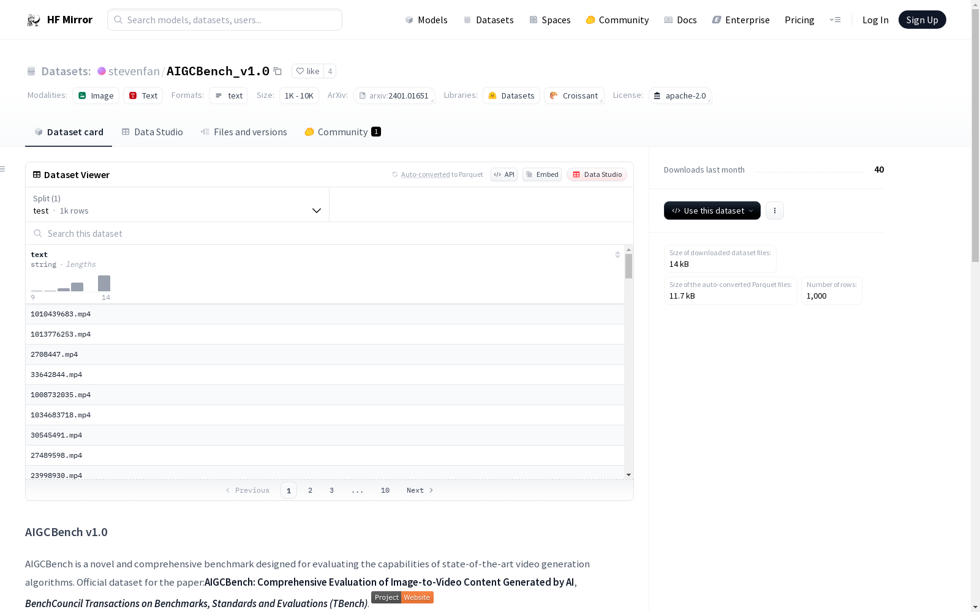Screen dimensions: 980x612
Task: Click the pagination ellipsis
Action: click(358, 490)
